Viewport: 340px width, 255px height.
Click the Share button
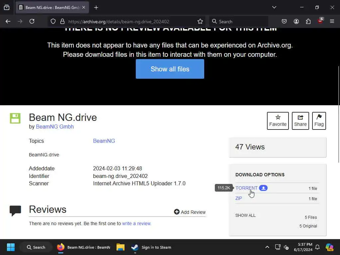(x=300, y=121)
